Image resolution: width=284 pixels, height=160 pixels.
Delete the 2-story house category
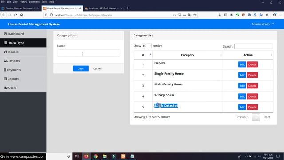[x=252, y=96]
